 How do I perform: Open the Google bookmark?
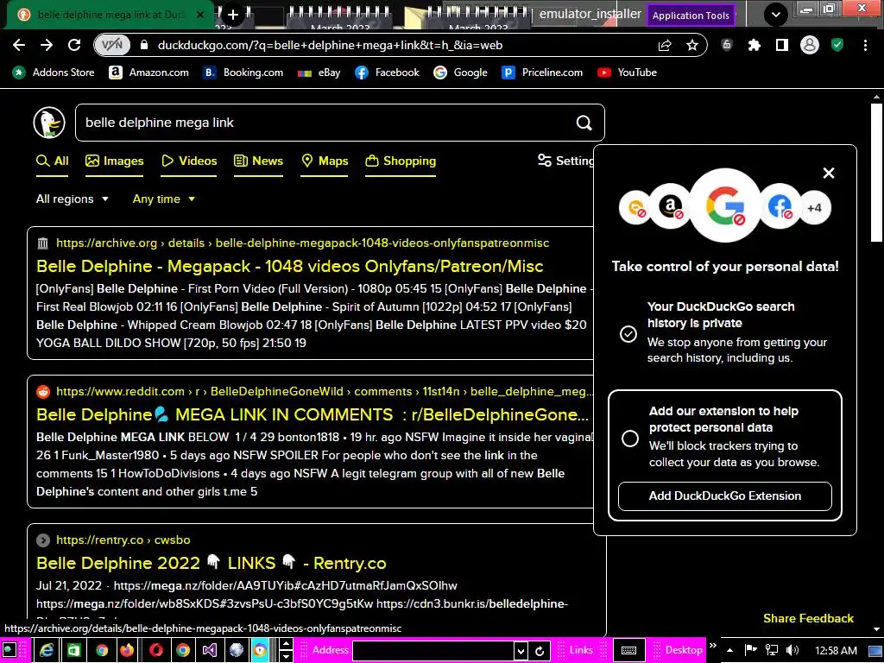click(461, 73)
